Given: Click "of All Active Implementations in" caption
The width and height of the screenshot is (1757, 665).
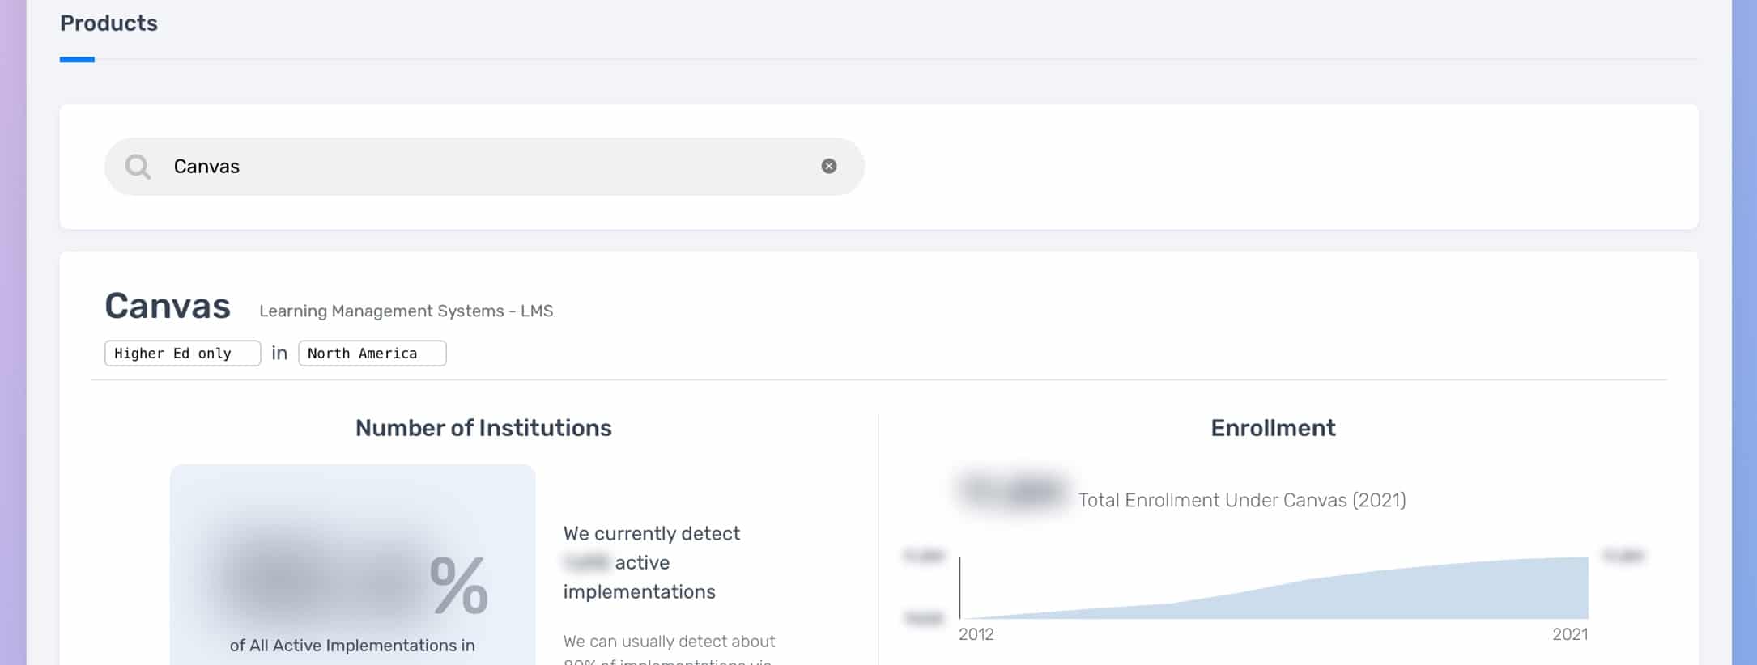Looking at the screenshot, I should 352,646.
